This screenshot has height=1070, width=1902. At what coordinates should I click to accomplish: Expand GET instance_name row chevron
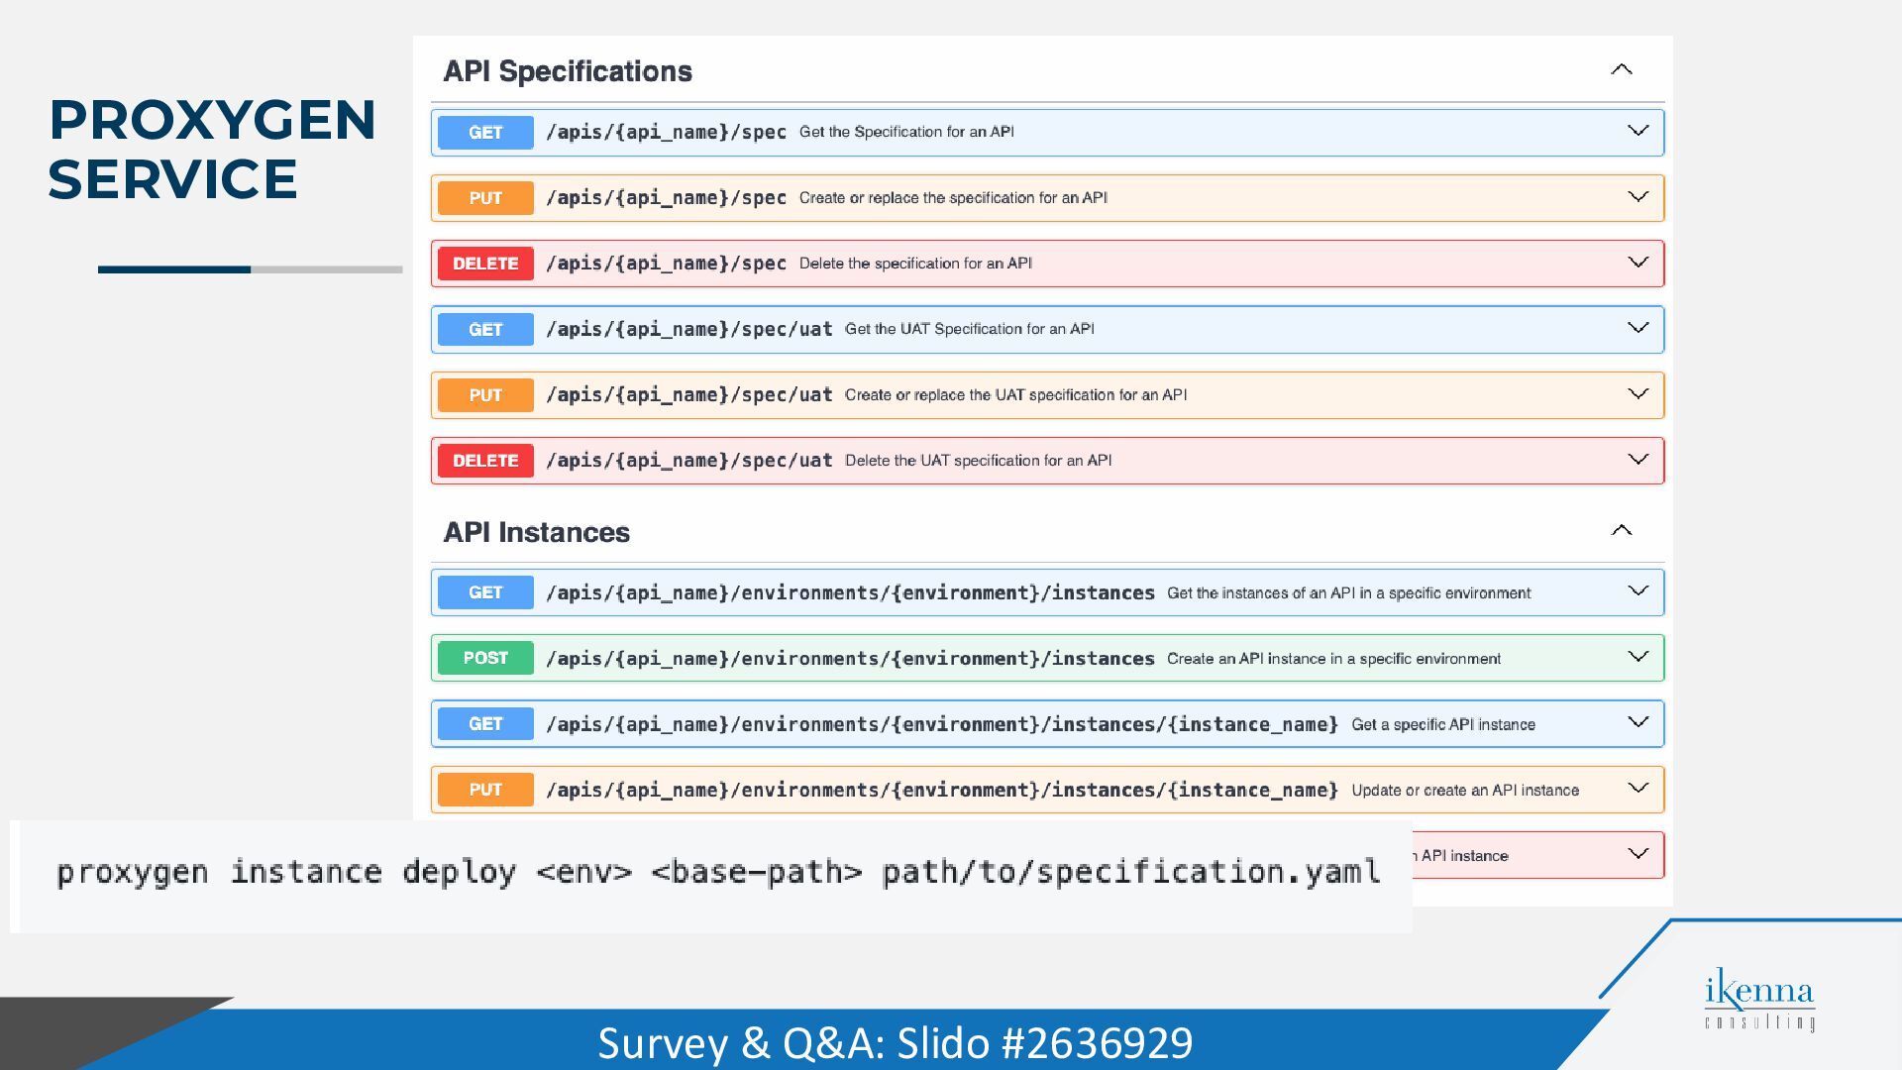click(1638, 722)
